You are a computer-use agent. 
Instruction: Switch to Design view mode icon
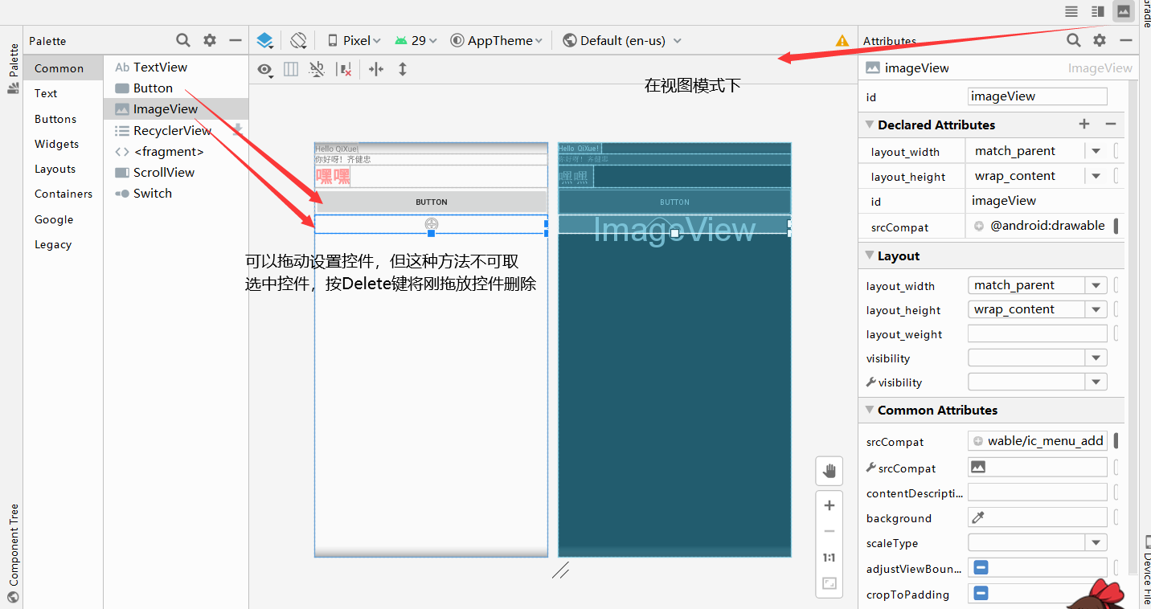1123,11
